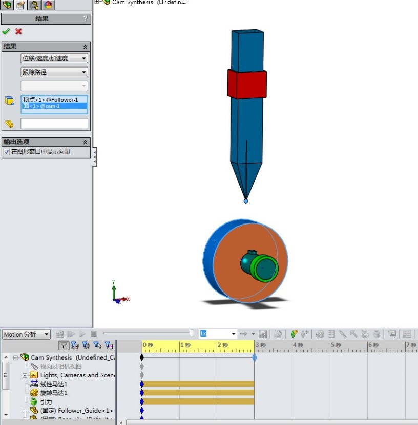
Task: Switch to the DisplayManager appearance tab
Action: pos(48,5)
